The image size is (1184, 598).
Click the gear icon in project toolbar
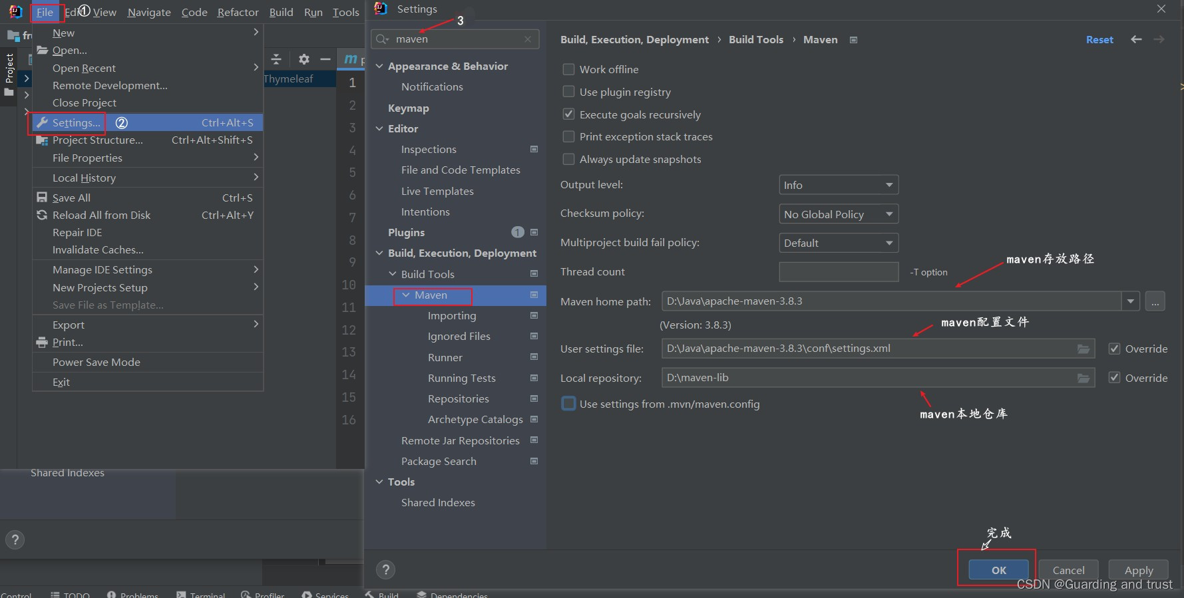click(304, 59)
